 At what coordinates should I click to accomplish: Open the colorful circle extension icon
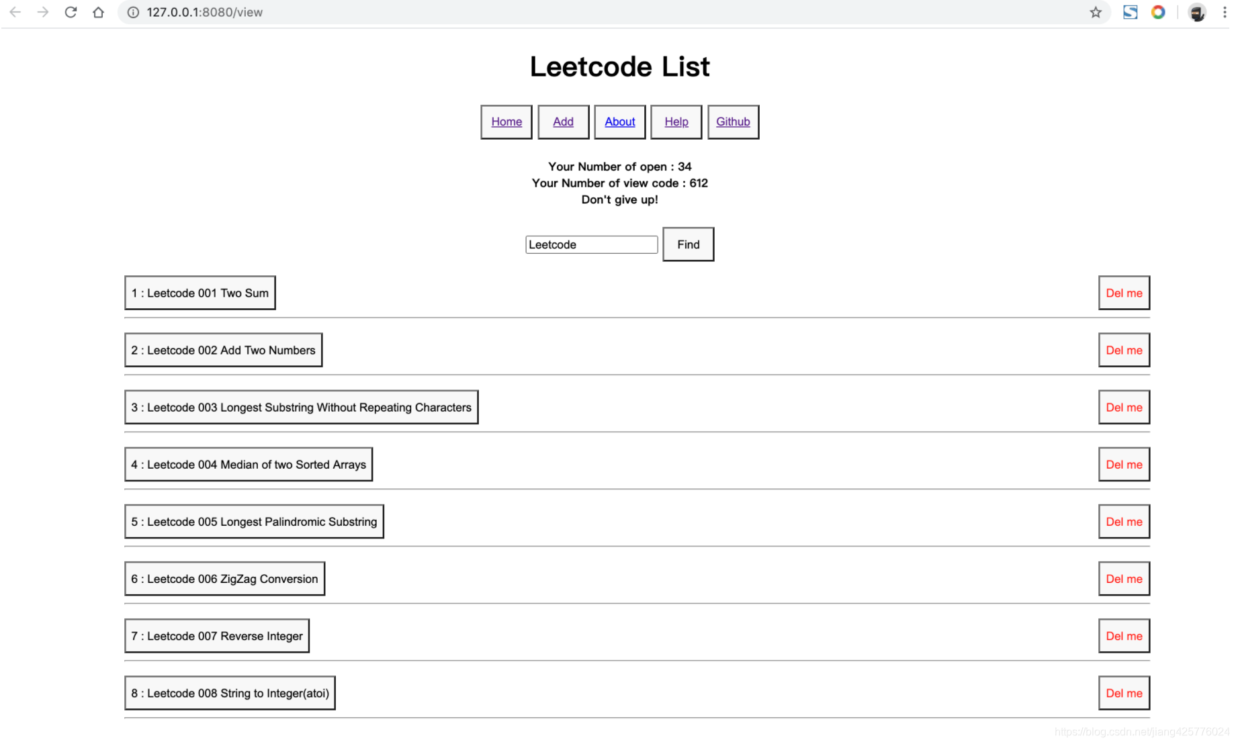[1158, 12]
